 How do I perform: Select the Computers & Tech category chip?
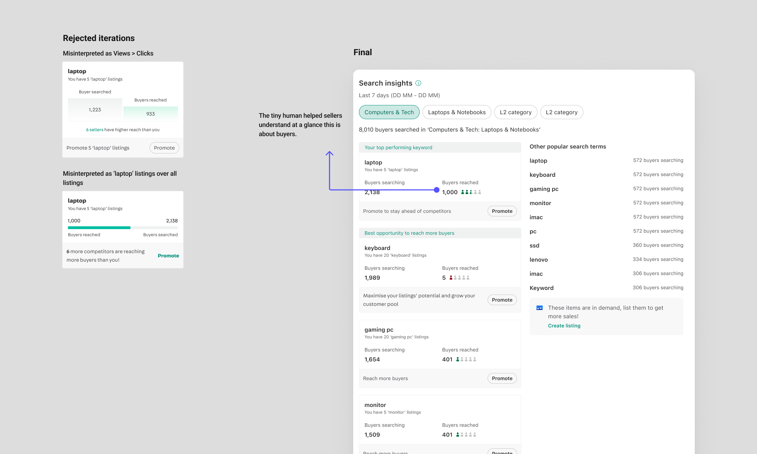coord(389,112)
